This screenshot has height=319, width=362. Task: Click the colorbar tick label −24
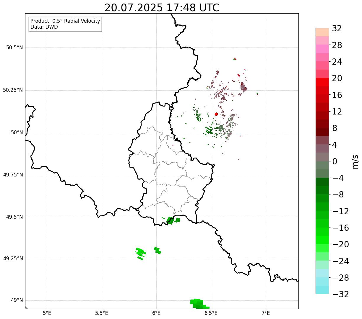340,261
